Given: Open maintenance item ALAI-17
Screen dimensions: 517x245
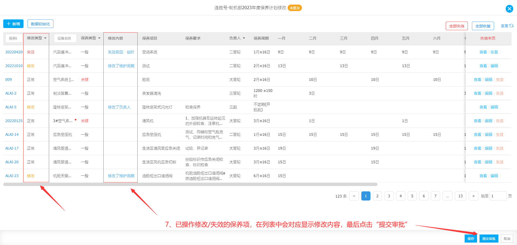Looking at the screenshot, I should pyautogui.click(x=12, y=148).
